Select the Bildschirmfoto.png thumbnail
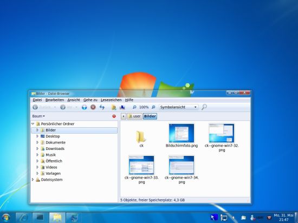This screenshot has height=223, width=298. click(x=182, y=135)
